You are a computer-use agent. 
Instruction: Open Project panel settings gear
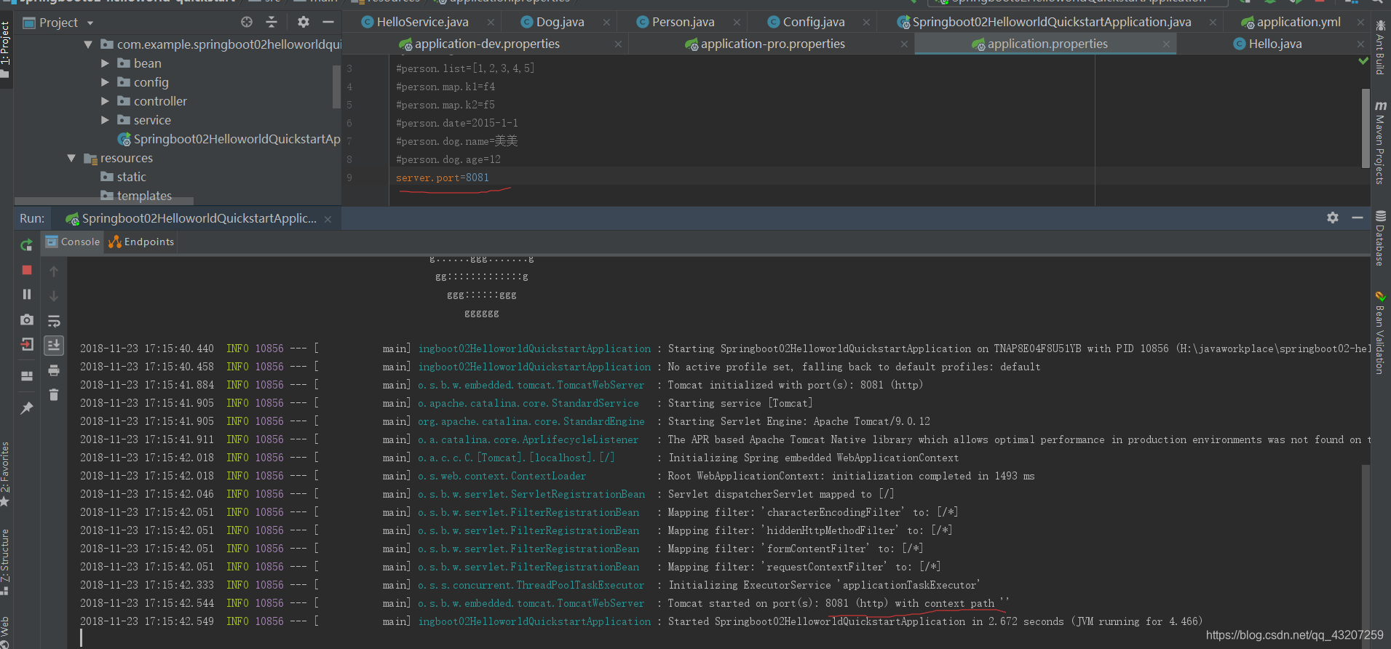[x=304, y=22]
